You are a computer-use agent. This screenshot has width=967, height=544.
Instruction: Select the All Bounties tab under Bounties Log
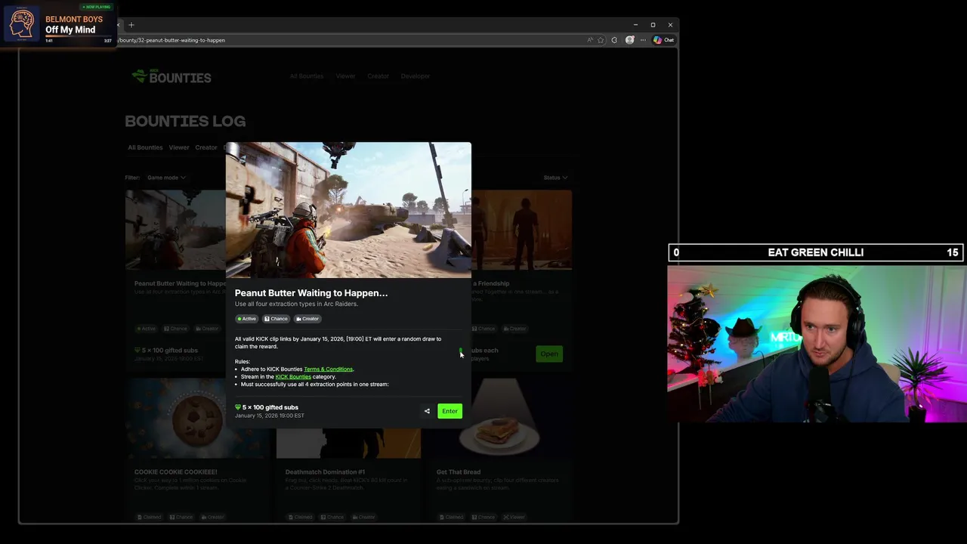145,147
